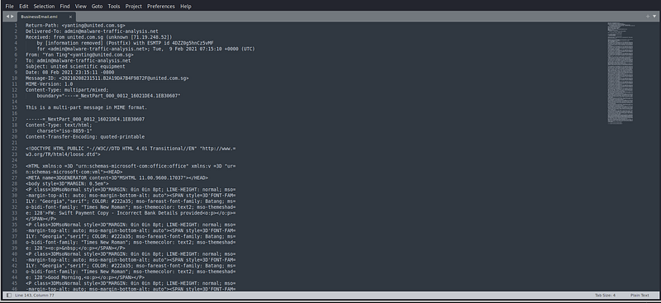Click line number 22 in gutter

(15, 149)
